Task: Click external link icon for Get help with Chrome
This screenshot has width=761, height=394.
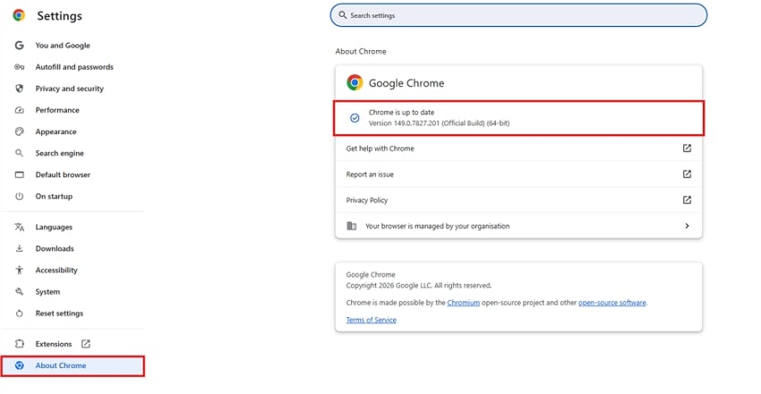Action: (x=687, y=148)
